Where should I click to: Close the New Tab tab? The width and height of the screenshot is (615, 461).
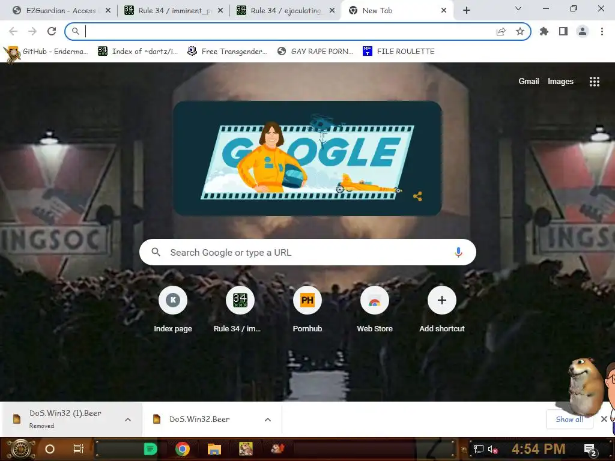444,11
